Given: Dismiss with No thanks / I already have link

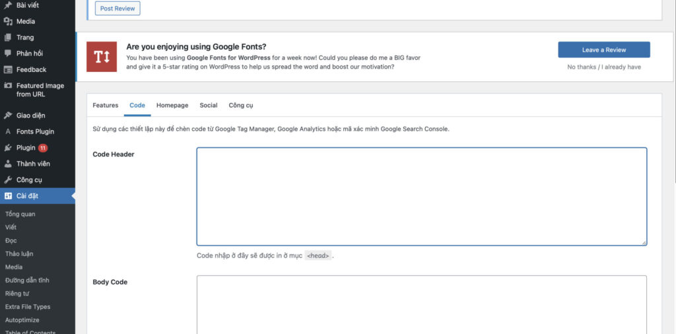Looking at the screenshot, I should pyautogui.click(x=603, y=67).
